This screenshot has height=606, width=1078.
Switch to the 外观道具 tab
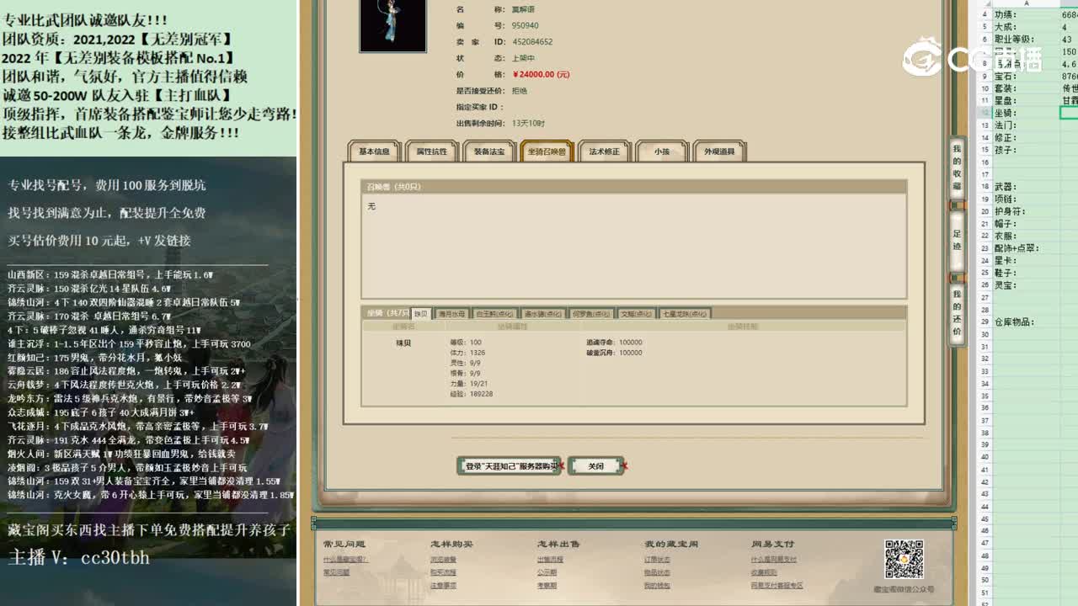pyautogui.click(x=719, y=151)
